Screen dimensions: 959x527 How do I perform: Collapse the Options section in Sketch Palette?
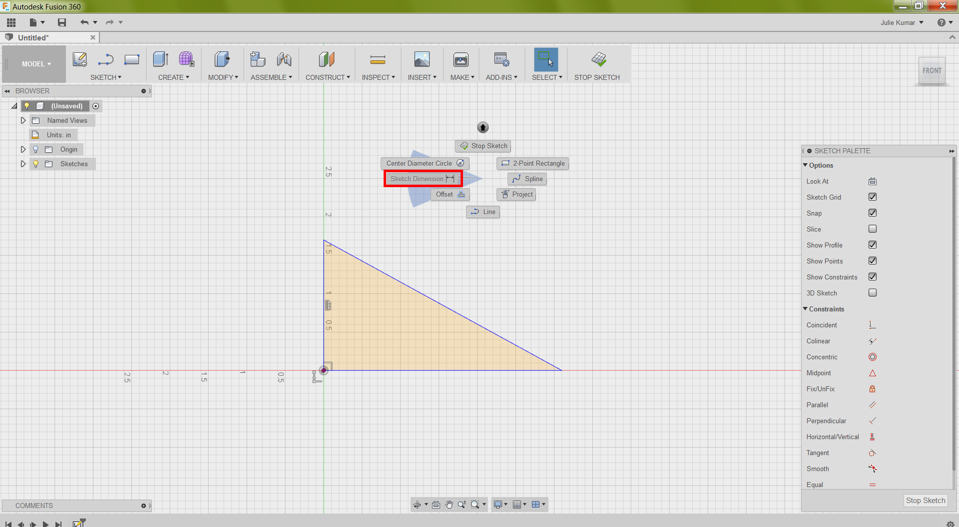(805, 165)
